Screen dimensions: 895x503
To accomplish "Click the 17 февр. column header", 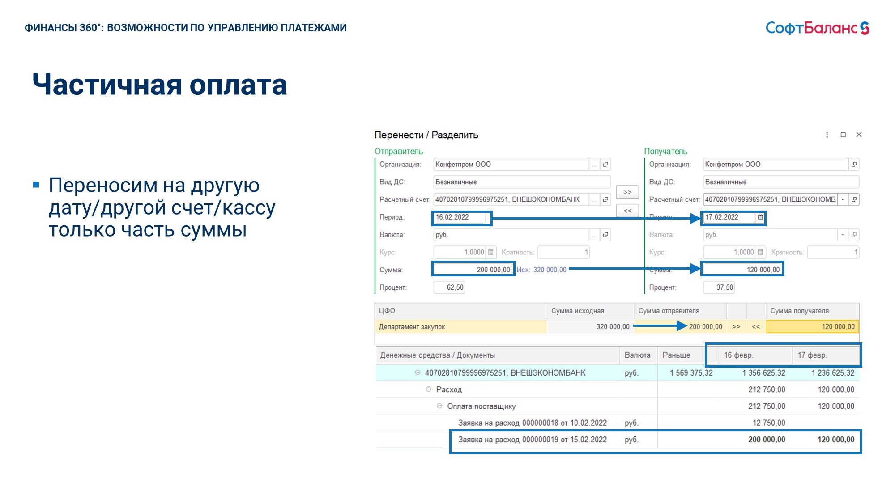I will pos(826,355).
